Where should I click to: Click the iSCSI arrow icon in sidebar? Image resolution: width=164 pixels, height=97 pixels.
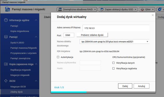[6, 81]
